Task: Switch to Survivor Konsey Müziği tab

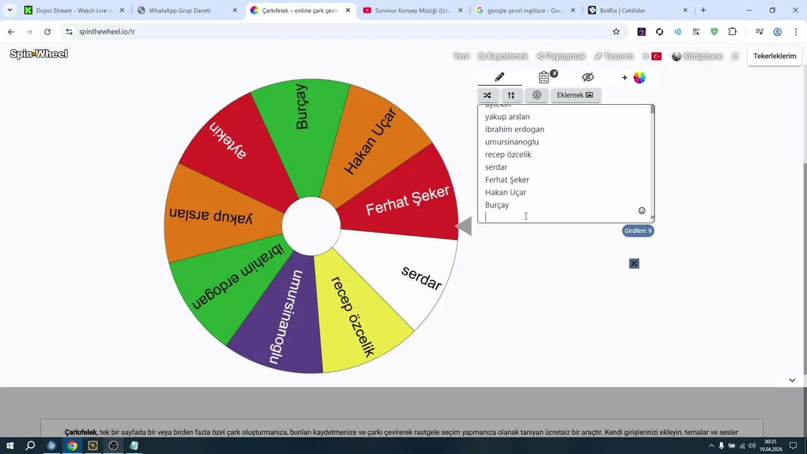Action: pos(412,11)
